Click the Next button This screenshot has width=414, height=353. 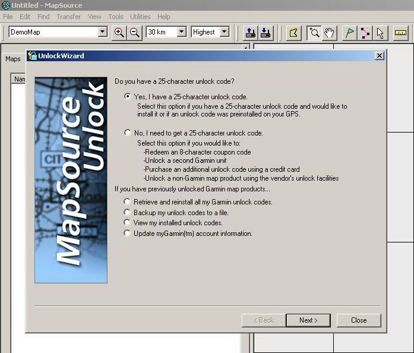coord(308,320)
